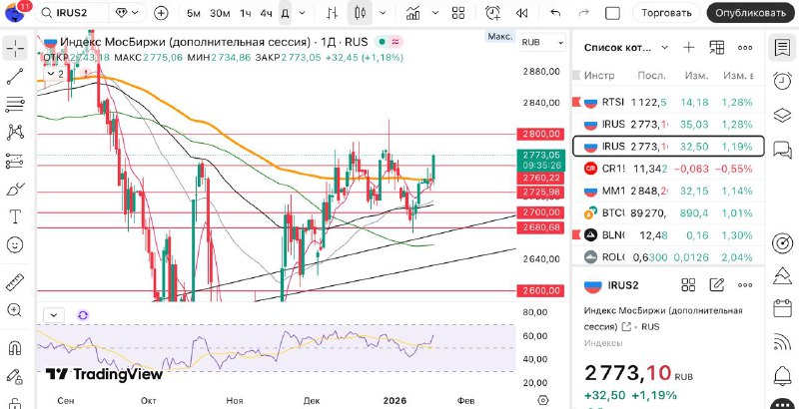
Task: Switch to the 5м timeframe
Action: (x=193, y=13)
